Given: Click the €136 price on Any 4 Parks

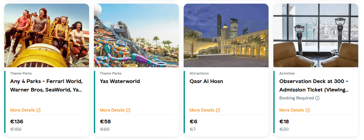Looking at the screenshot, I should pyautogui.click(x=17, y=122).
